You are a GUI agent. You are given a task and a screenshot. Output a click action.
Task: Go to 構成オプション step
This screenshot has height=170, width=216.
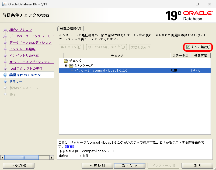click(x=21, y=30)
